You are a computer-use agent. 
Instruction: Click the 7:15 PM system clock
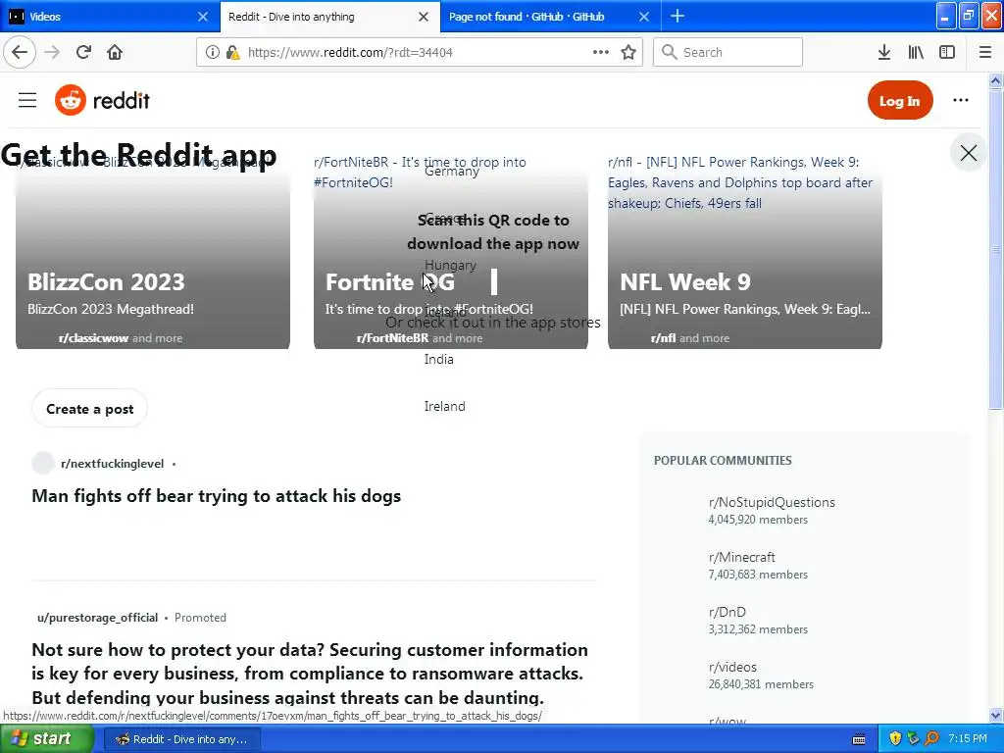(968, 738)
